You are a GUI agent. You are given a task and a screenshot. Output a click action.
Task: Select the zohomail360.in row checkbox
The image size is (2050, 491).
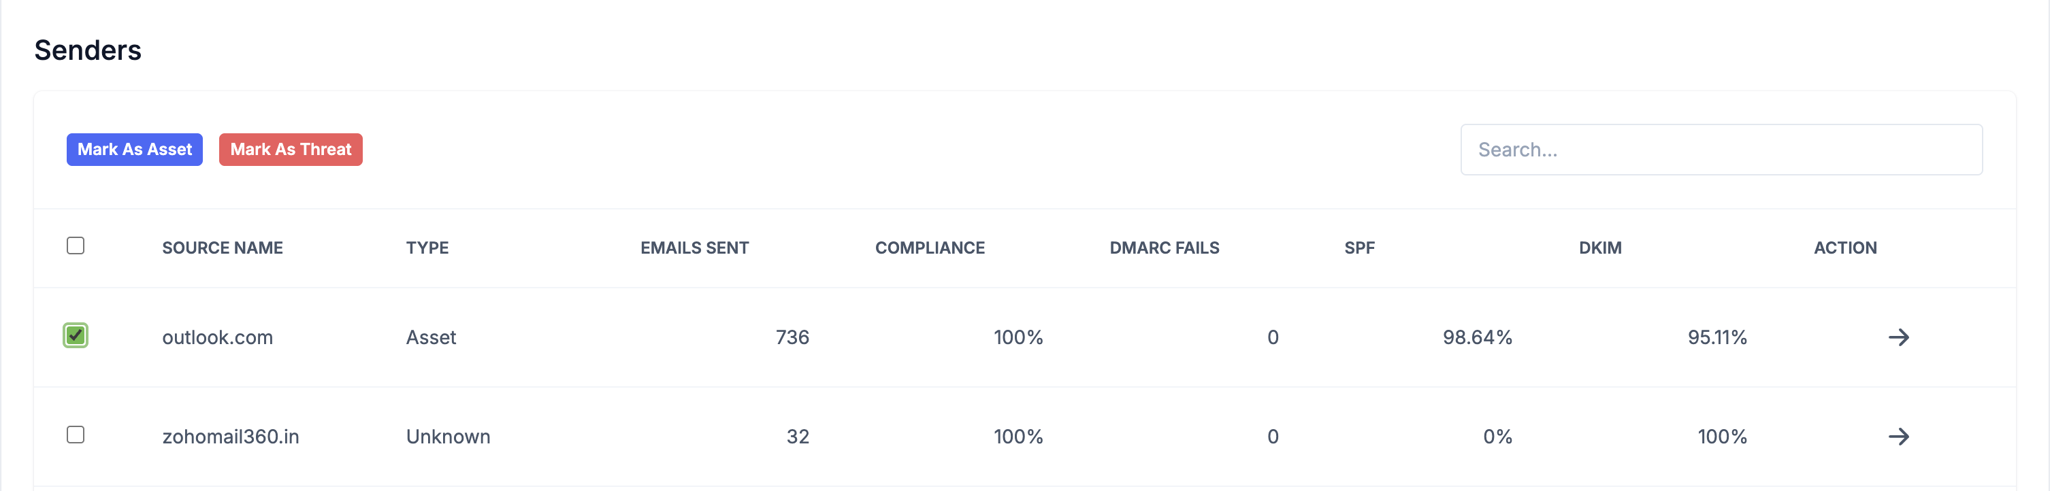click(x=76, y=435)
